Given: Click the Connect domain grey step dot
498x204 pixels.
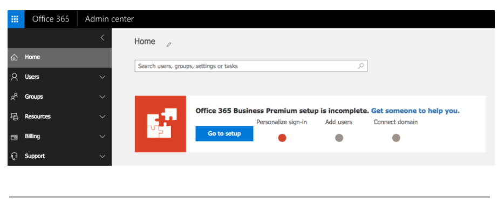Looking at the screenshot, I should 396,138.
